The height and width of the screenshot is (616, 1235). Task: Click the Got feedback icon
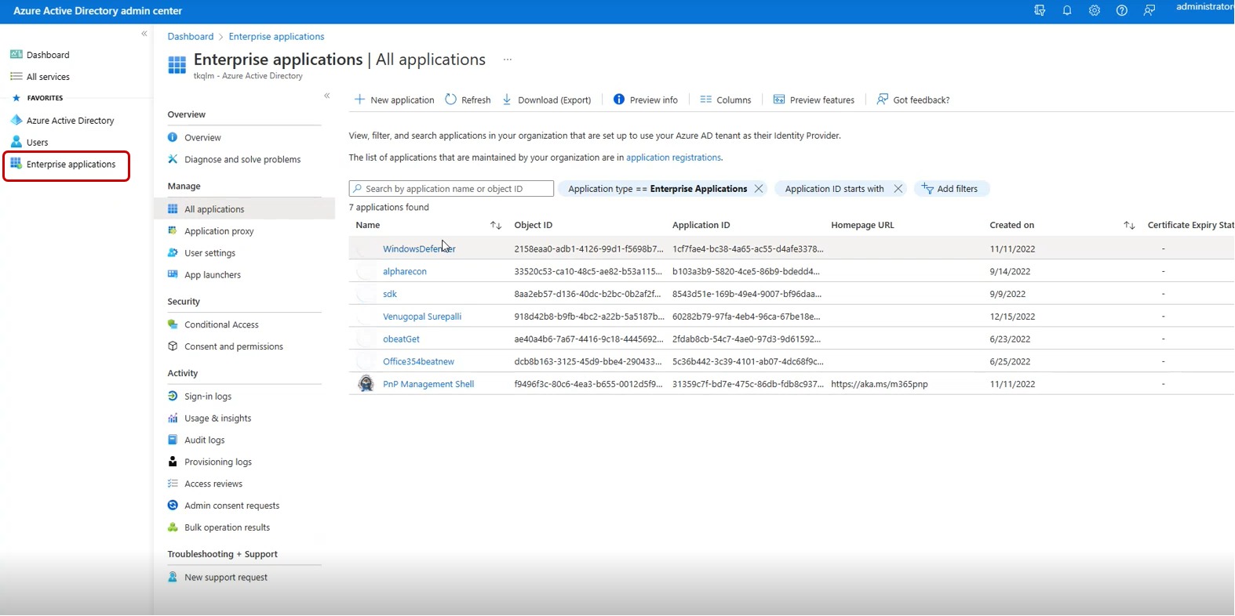pyautogui.click(x=883, y=100)
